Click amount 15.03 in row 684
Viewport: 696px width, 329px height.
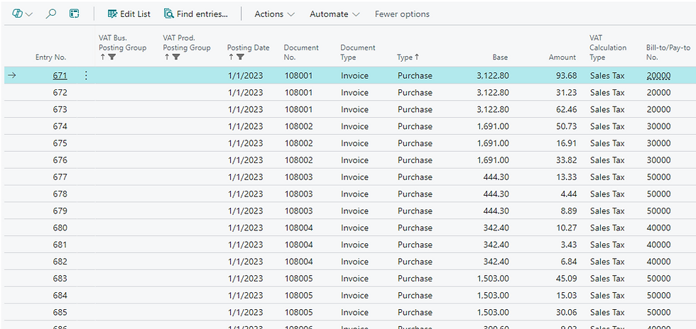567,295
